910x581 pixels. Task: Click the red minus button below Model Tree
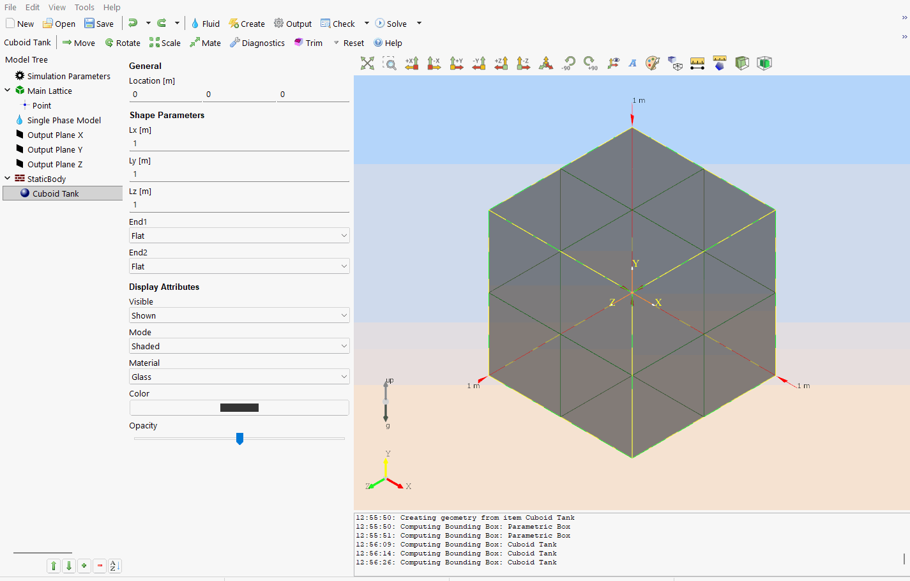pyautogui.click(x=100, y=566)
